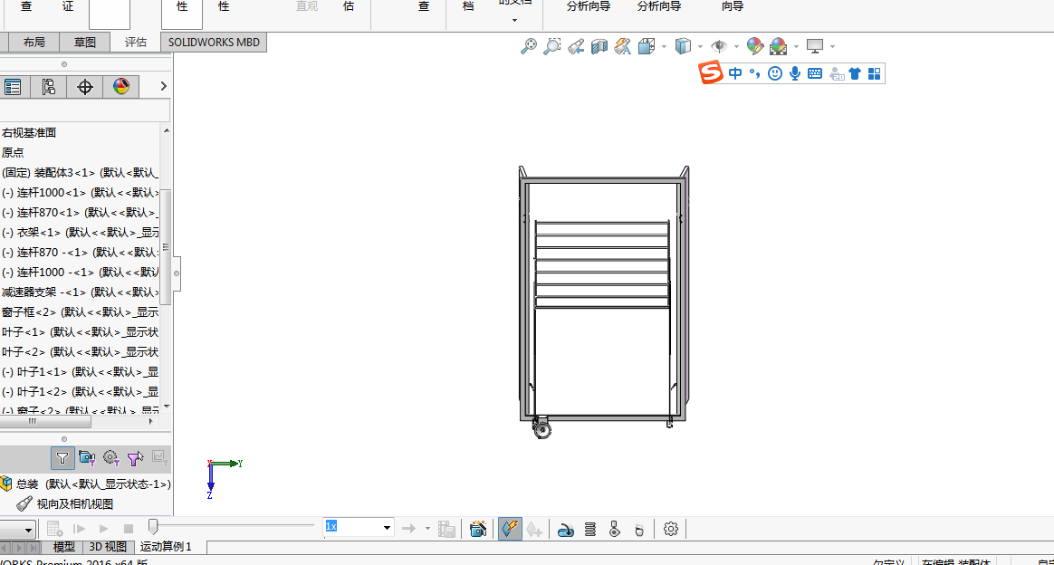Image resolution: width=1054 pixels, height=565 pixels.
Task: Select 右视基准面 in the feature tree
Action: point(29,133)
